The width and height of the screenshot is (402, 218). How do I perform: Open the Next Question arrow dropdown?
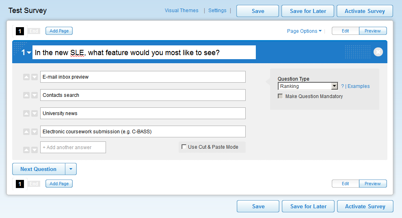(71, 169)
